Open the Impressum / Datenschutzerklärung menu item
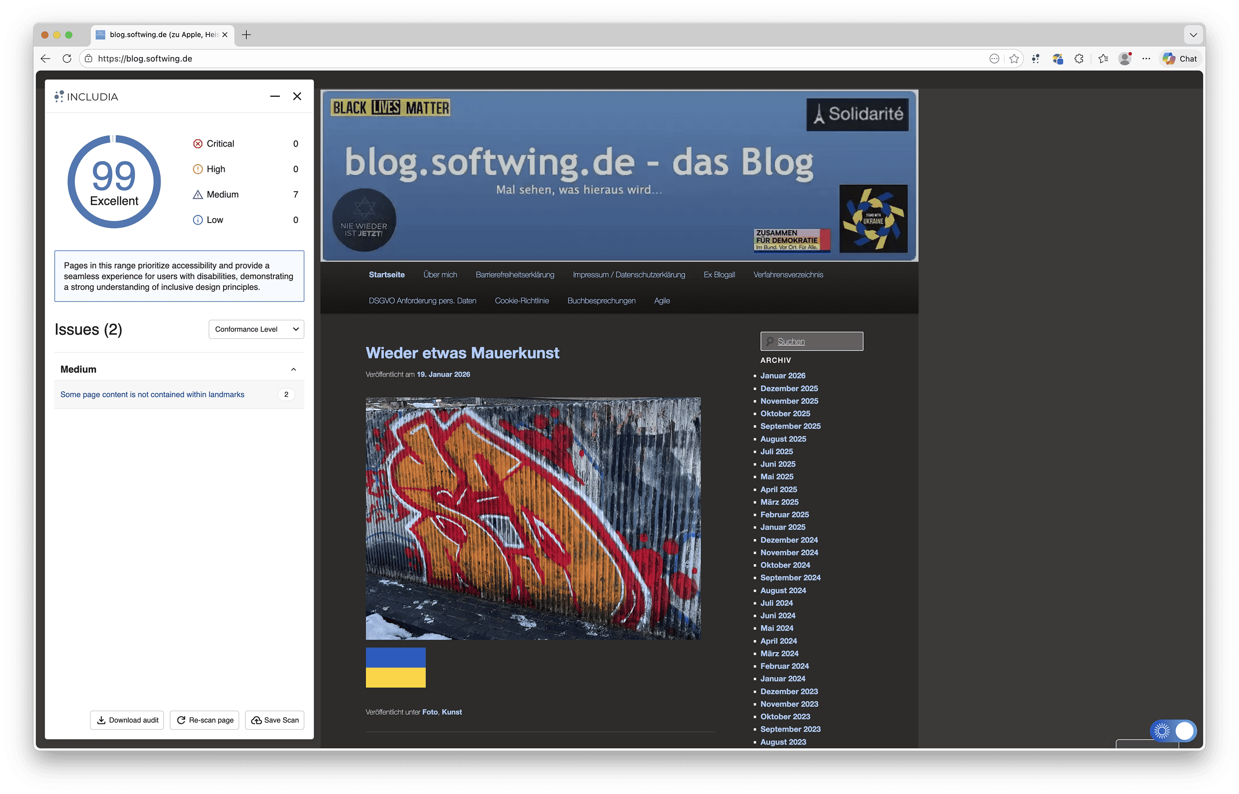Viewport: 1239px width, 794px height. 629,274
